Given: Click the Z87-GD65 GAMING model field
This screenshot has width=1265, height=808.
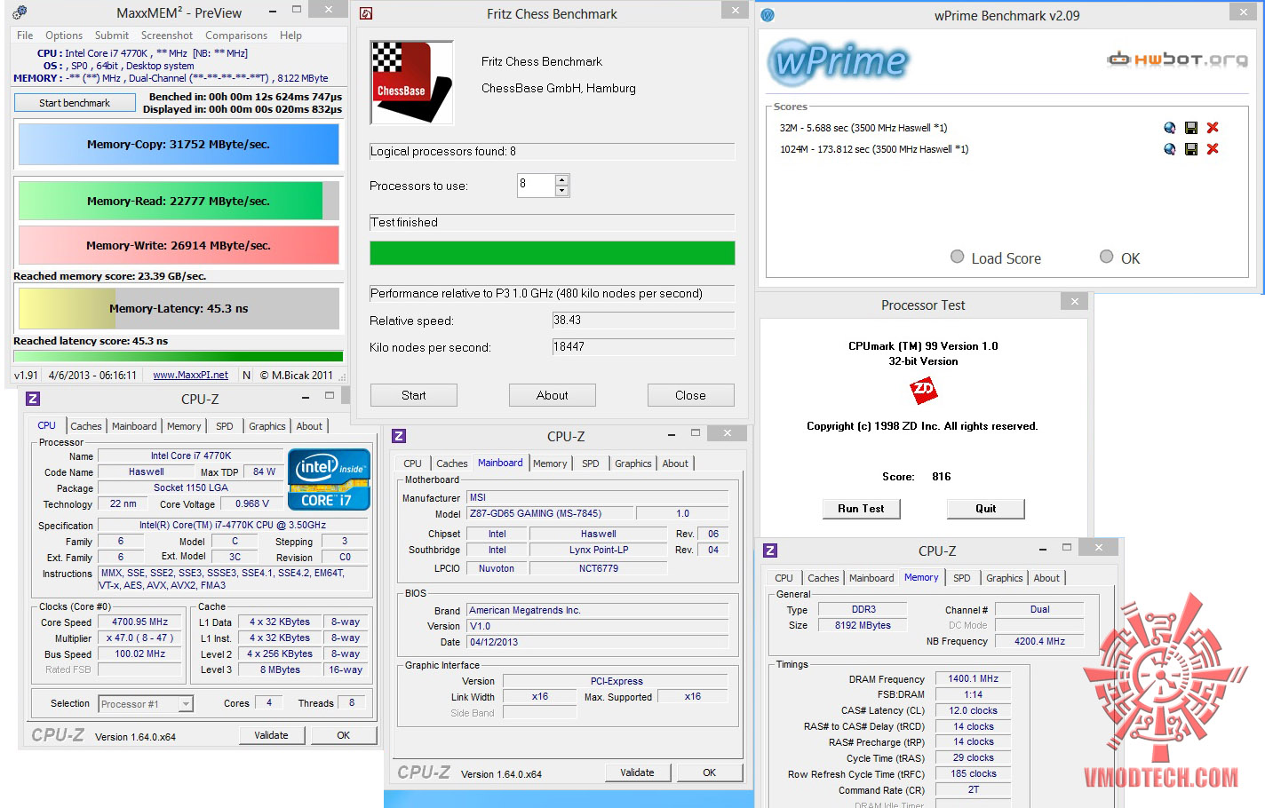Looking at the screenshot, I should [550, 513].
